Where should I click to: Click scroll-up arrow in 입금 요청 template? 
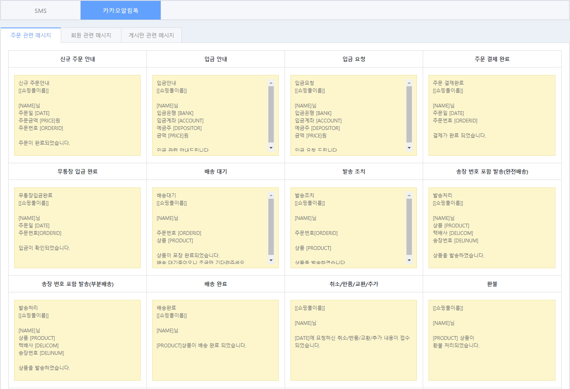point(409,83)
